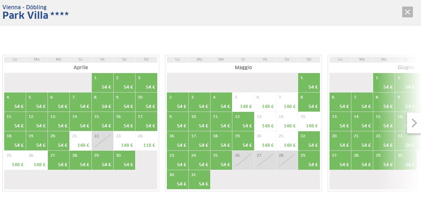Choose June 27 at 54 €

[x=340, y=160]
